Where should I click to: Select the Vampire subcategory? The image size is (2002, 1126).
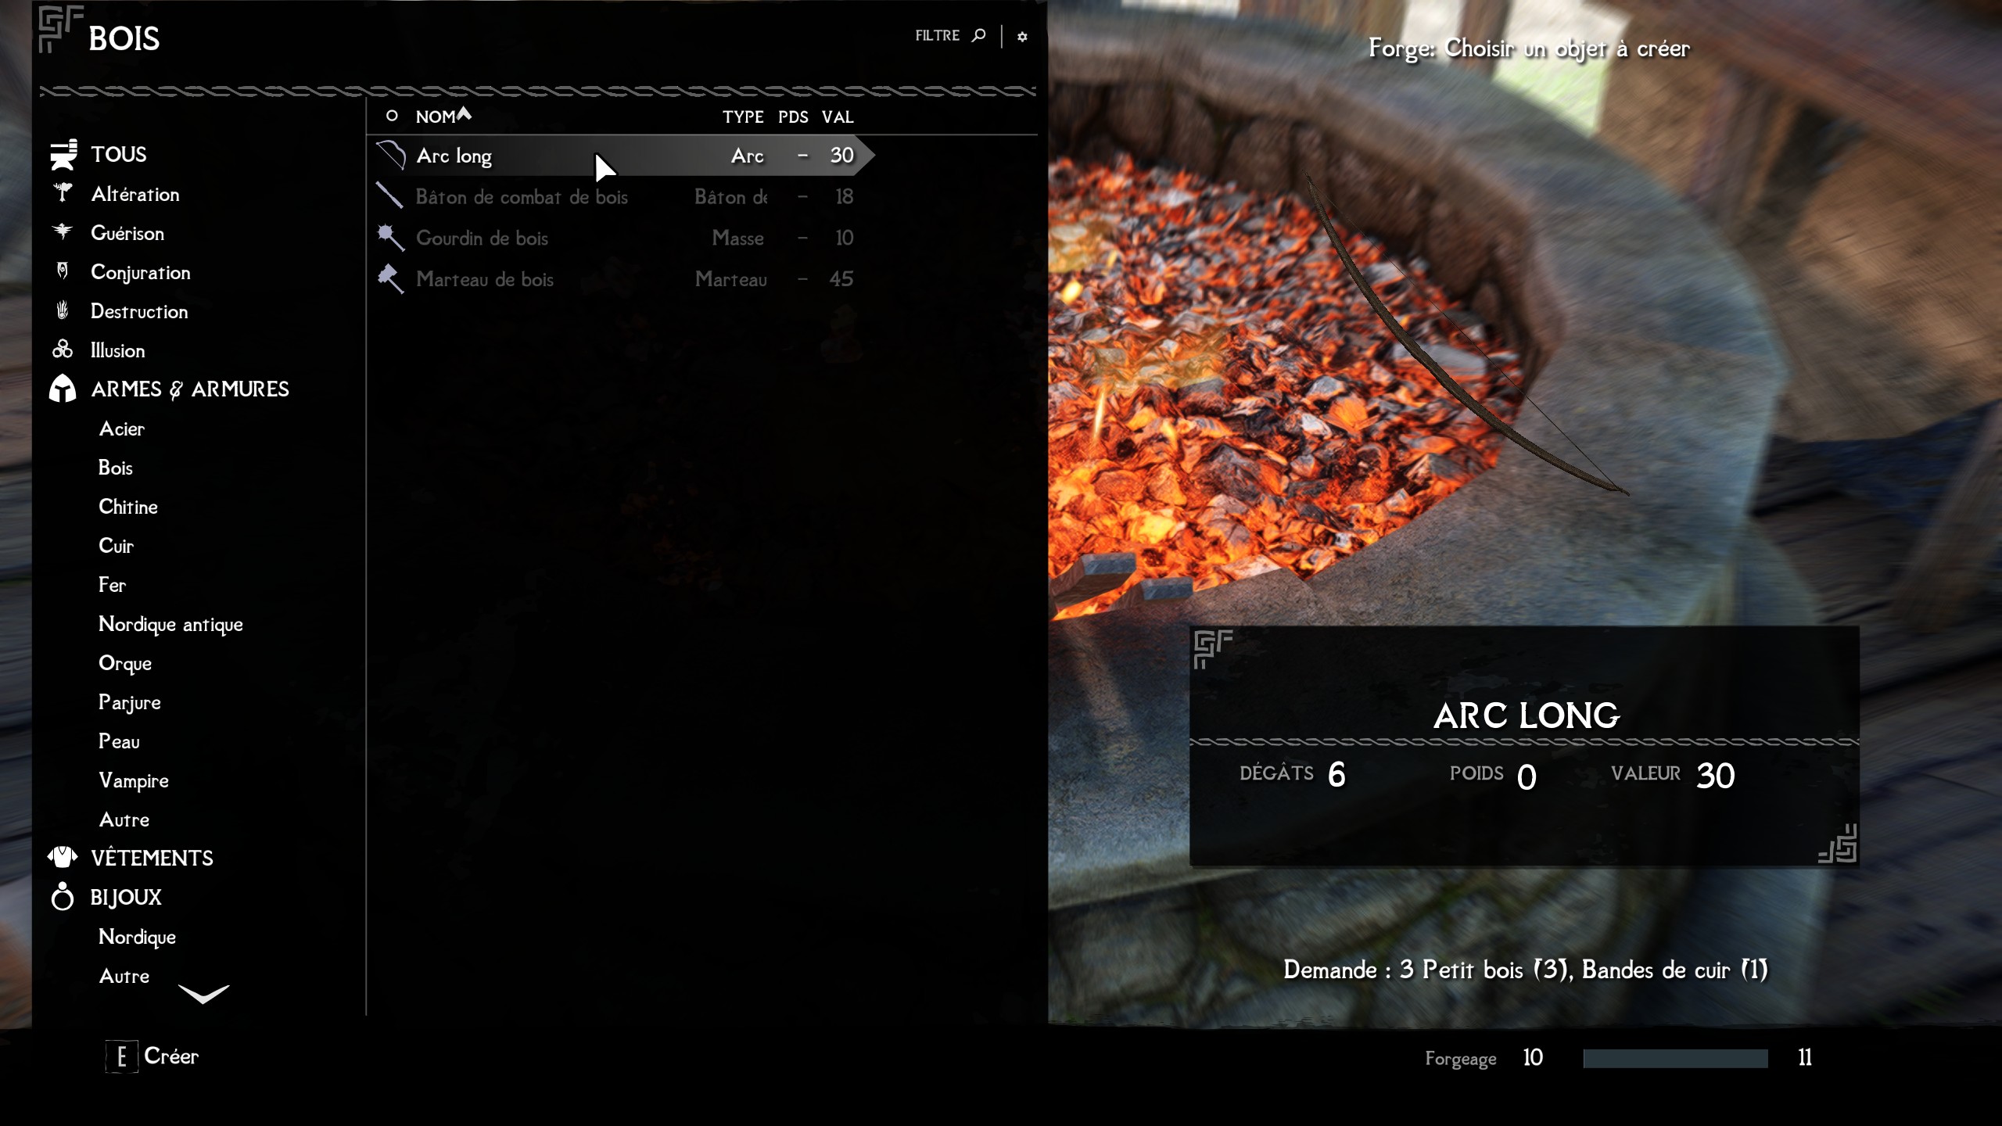134,781
